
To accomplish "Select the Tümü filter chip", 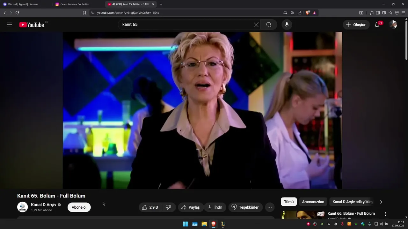I will 289,202.
